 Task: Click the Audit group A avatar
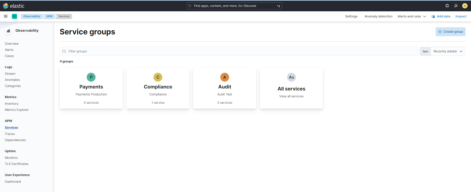(x=225, y=77)
